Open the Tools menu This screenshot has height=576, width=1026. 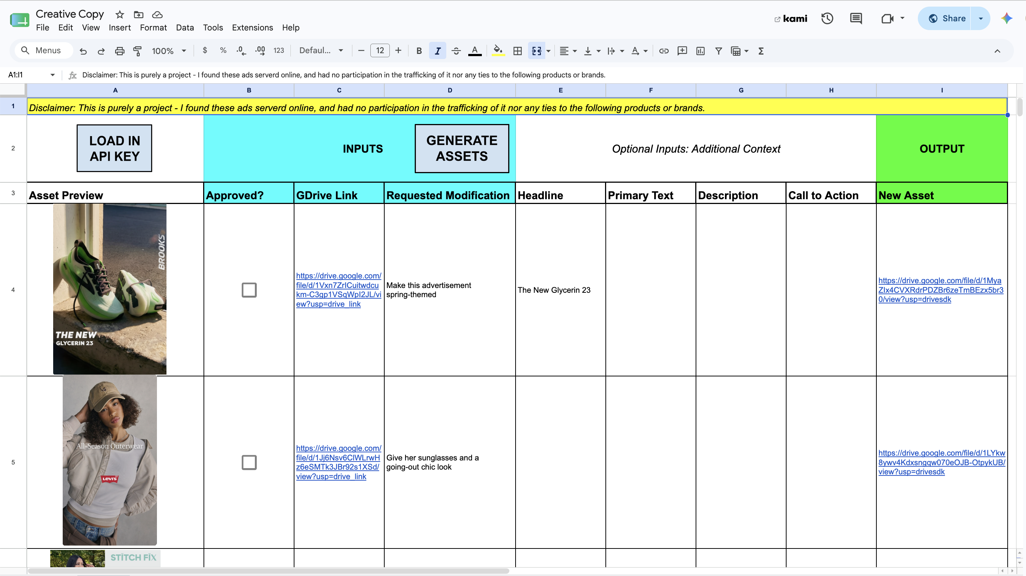click(x=213, y=28)
